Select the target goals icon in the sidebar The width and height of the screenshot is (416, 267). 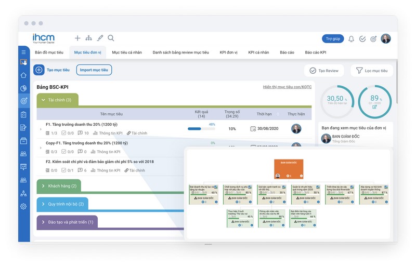click(x=23, y=101)
